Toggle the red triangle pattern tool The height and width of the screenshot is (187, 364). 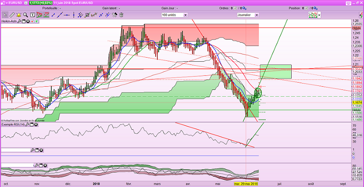(39, 15)
